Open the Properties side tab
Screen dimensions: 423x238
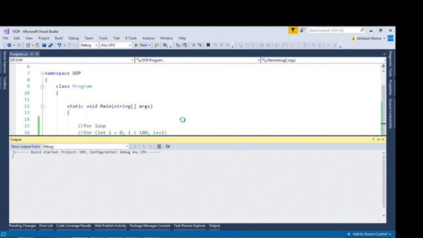point(391,87)
